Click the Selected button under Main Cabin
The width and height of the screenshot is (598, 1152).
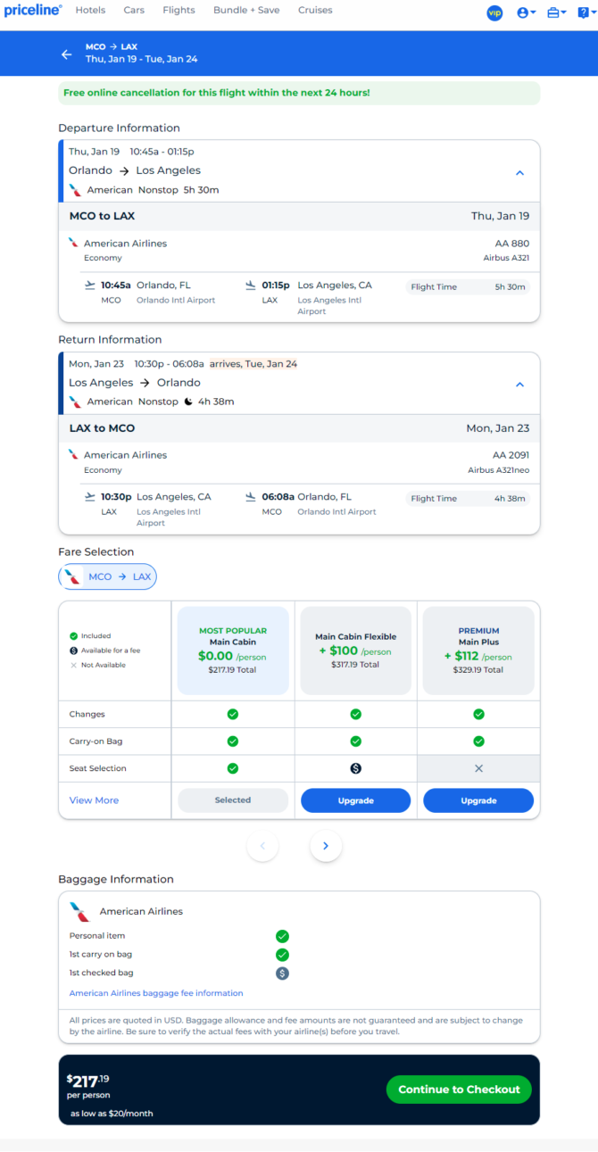[233, 800]
